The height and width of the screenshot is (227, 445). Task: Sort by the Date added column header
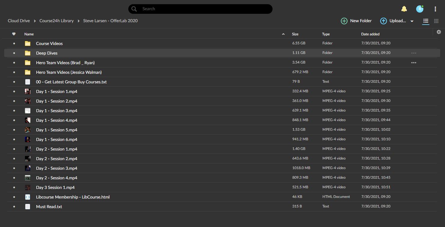[x=370, y=34]
